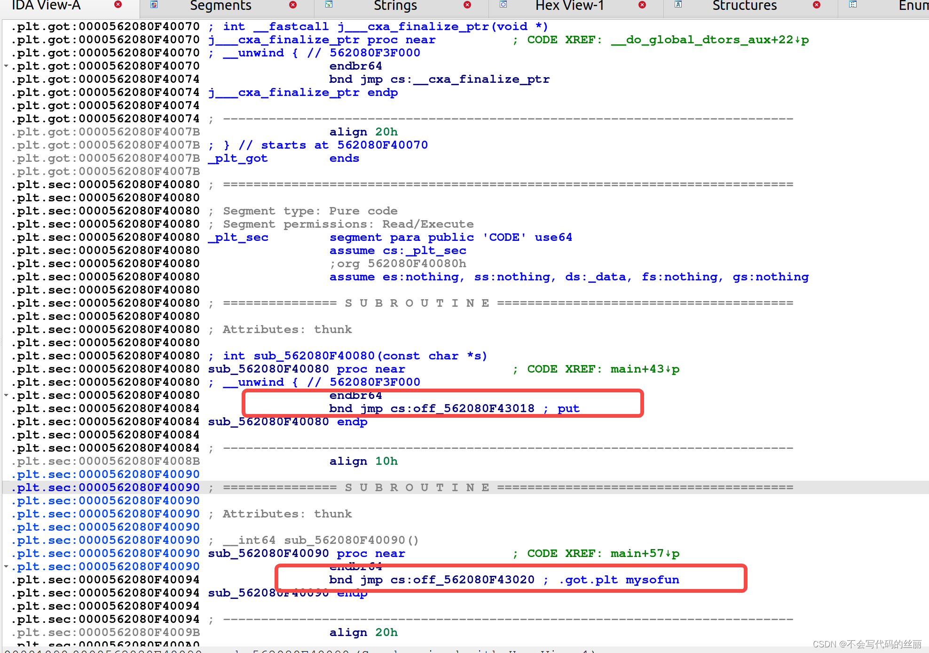Click the Hex View-1 tab icon
Screen dimensions: 929x653
(x=504, y=5)
